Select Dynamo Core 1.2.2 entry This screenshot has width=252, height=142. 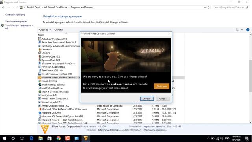[x=51, y=56]
